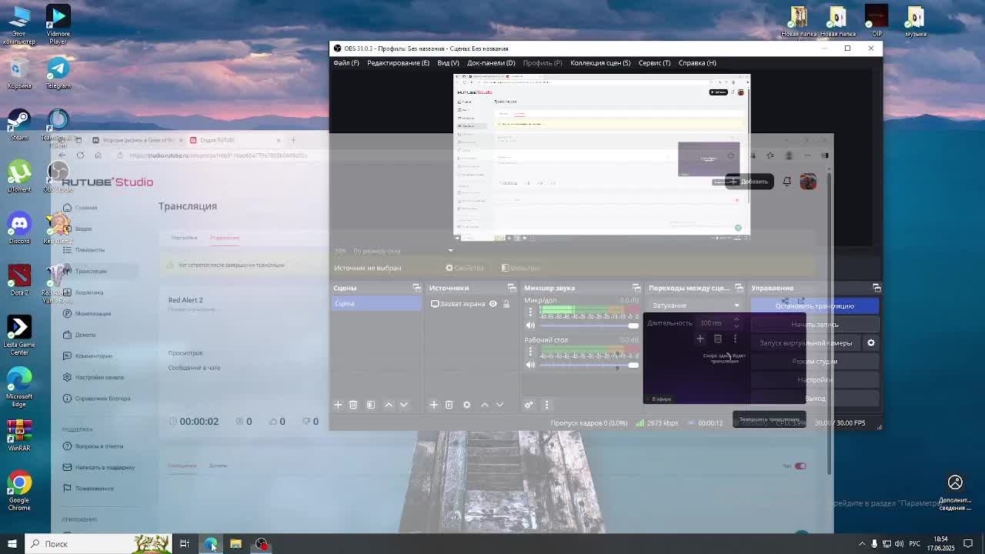Open Telegram desktop shortcut
Image resolution: width=985 pixels, height=554 pixels.
pyautogui.click(x=58, y=72)
